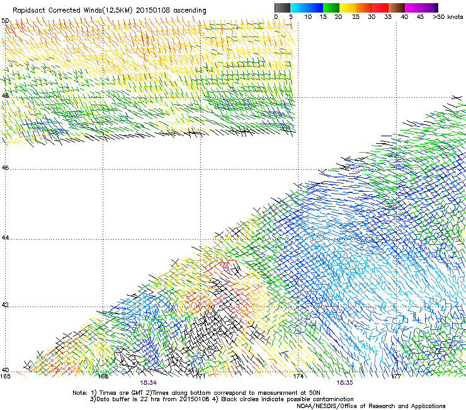Click the latitude label 42

tap(5, 305)
